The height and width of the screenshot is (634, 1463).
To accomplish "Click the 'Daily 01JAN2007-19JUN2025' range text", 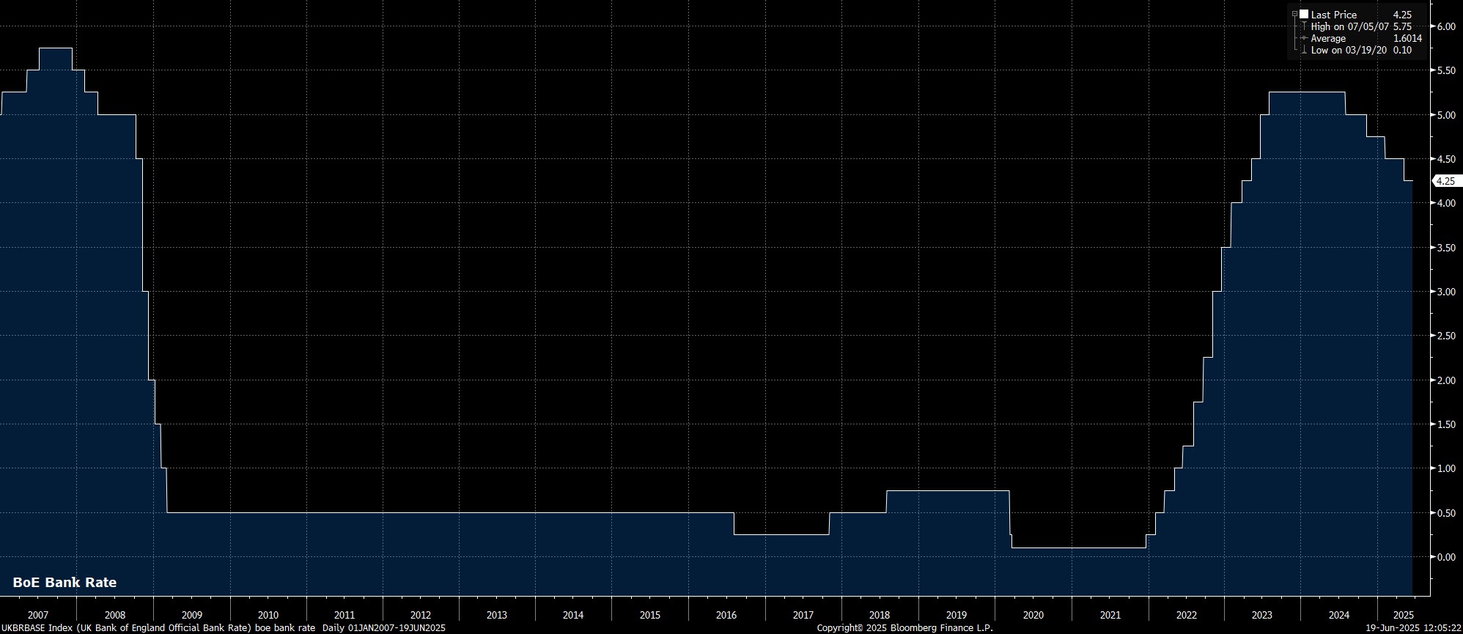I will (383, 628).
